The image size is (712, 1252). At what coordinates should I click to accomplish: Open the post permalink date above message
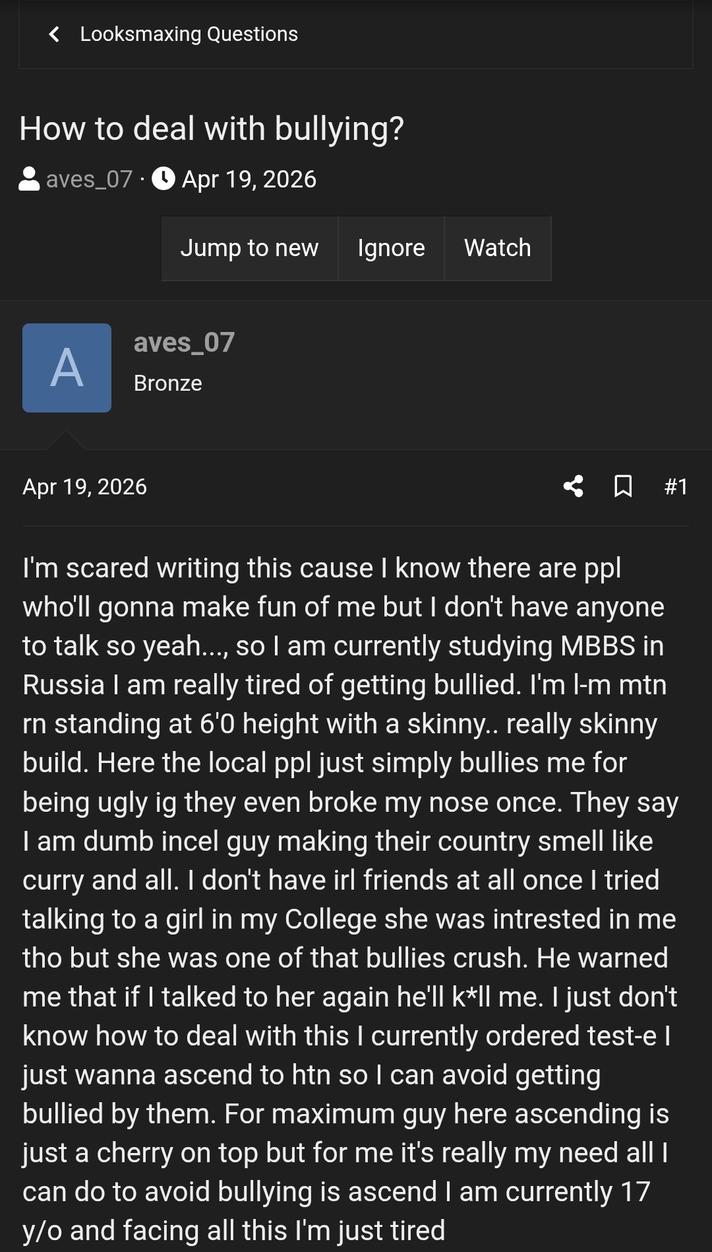[85, 487]
